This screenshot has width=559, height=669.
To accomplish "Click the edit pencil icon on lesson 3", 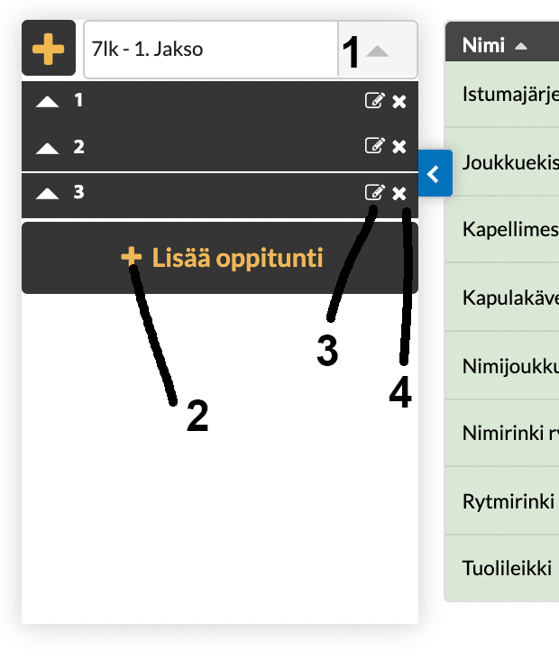I will [373, 192].
